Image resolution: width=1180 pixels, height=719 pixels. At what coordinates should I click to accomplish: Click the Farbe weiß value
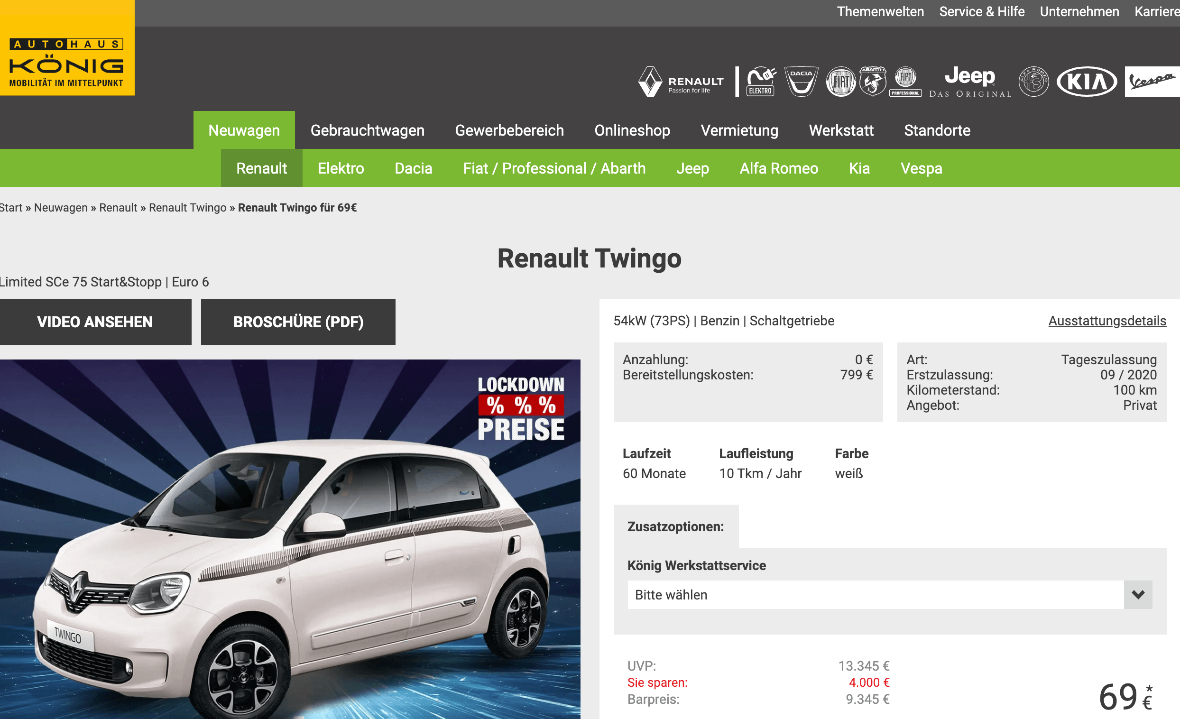pyautogui.click(x=849, y=473)
